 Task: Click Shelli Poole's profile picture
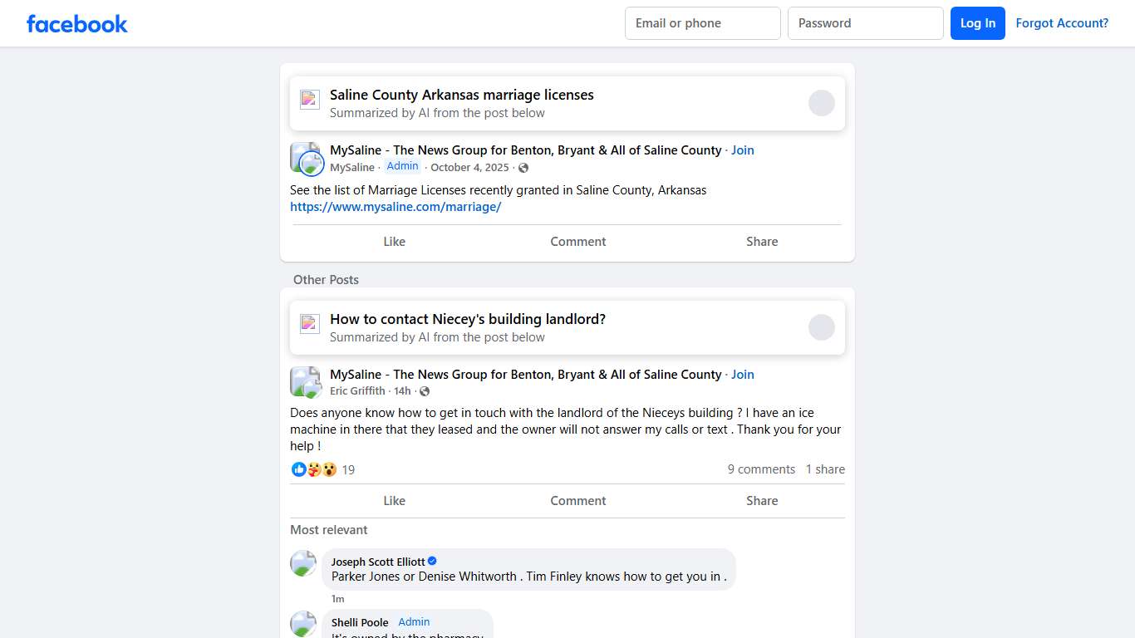coord(303,624)
